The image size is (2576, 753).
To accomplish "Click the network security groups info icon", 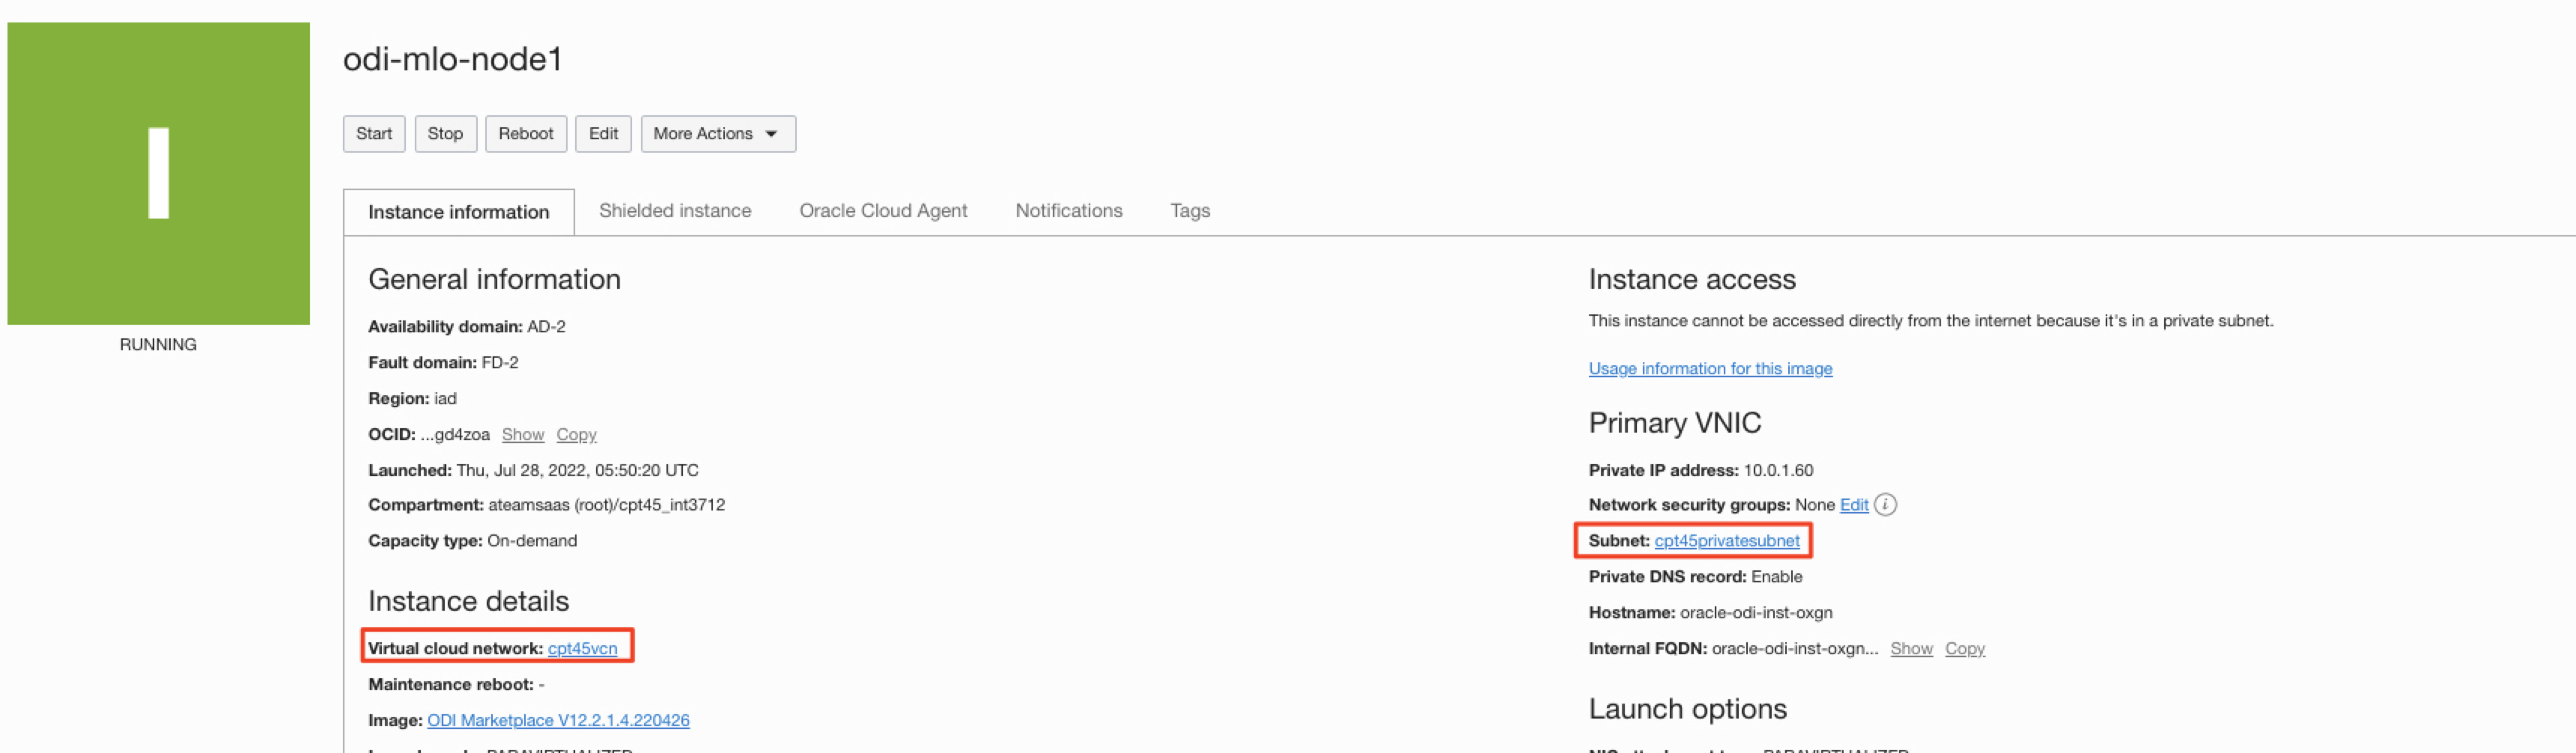I will [1885, 505].
